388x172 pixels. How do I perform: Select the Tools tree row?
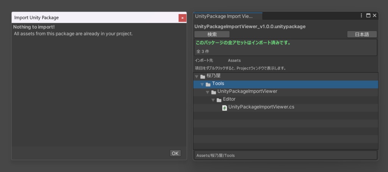click(286, 84)
